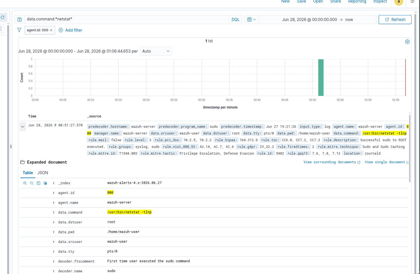Click the predecoder.hostname: badge in _source
The height and width of the screenshot is (274, 420).
coord(108,127)
